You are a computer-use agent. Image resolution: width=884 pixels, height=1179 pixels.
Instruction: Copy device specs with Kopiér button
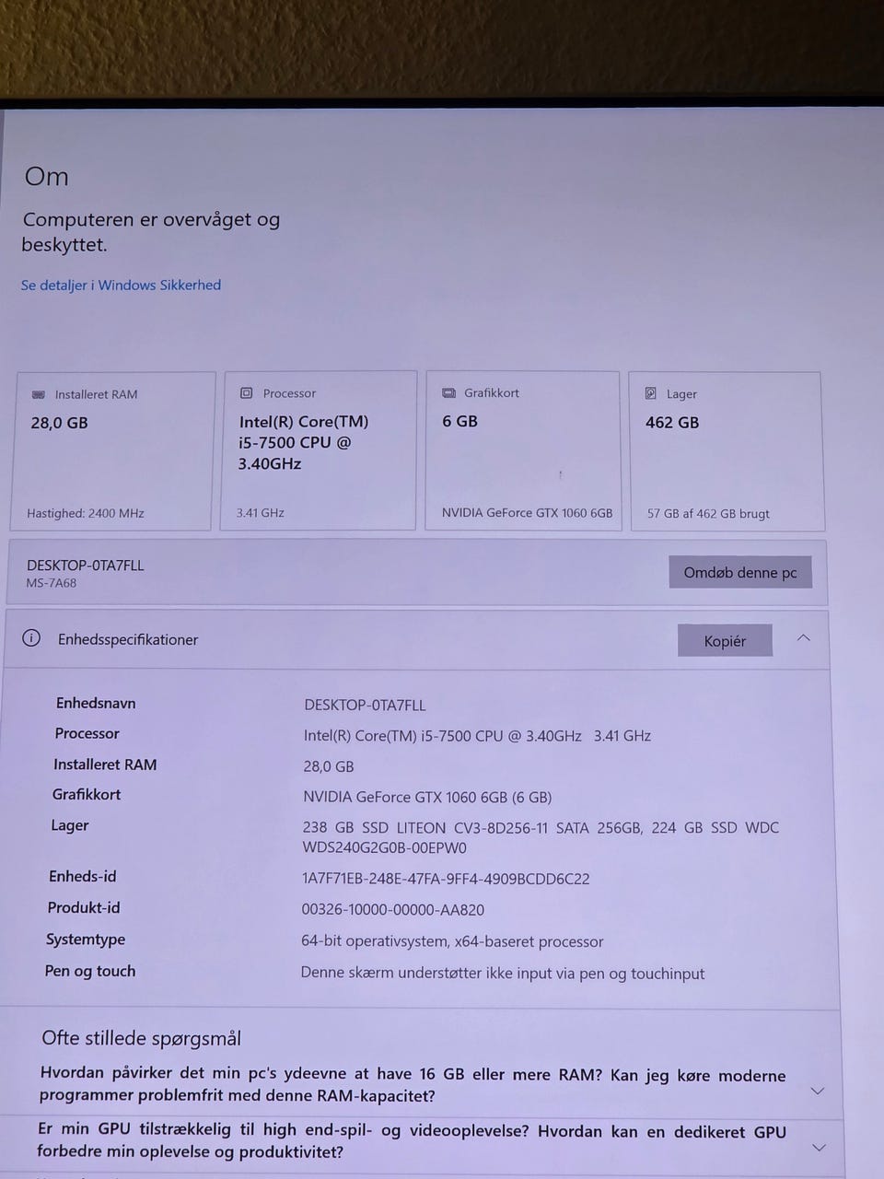725,641
